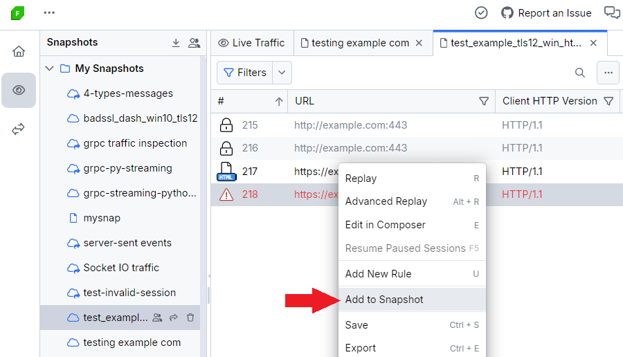The height and width of the screenshot is (357, 623).
Task: Click the shared snapshots people icon in header
Action: tap(195, 43)
